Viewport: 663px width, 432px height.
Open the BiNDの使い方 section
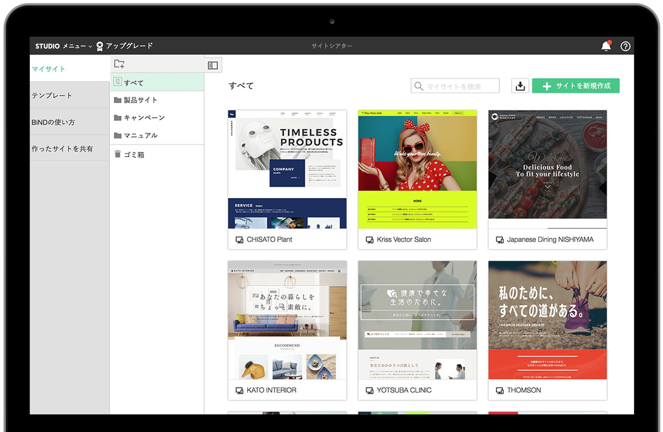(53, 122)
